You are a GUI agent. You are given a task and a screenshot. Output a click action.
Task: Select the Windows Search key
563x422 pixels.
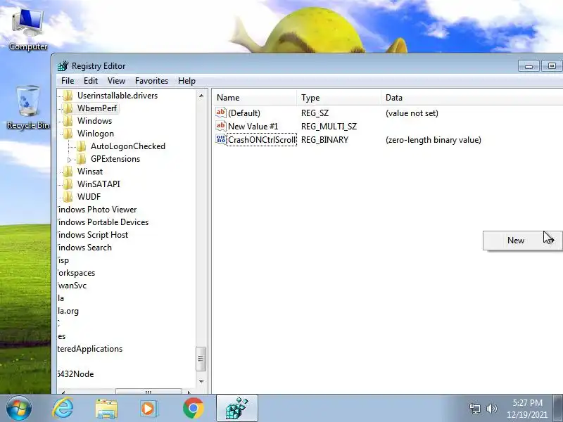coord(84,248)
